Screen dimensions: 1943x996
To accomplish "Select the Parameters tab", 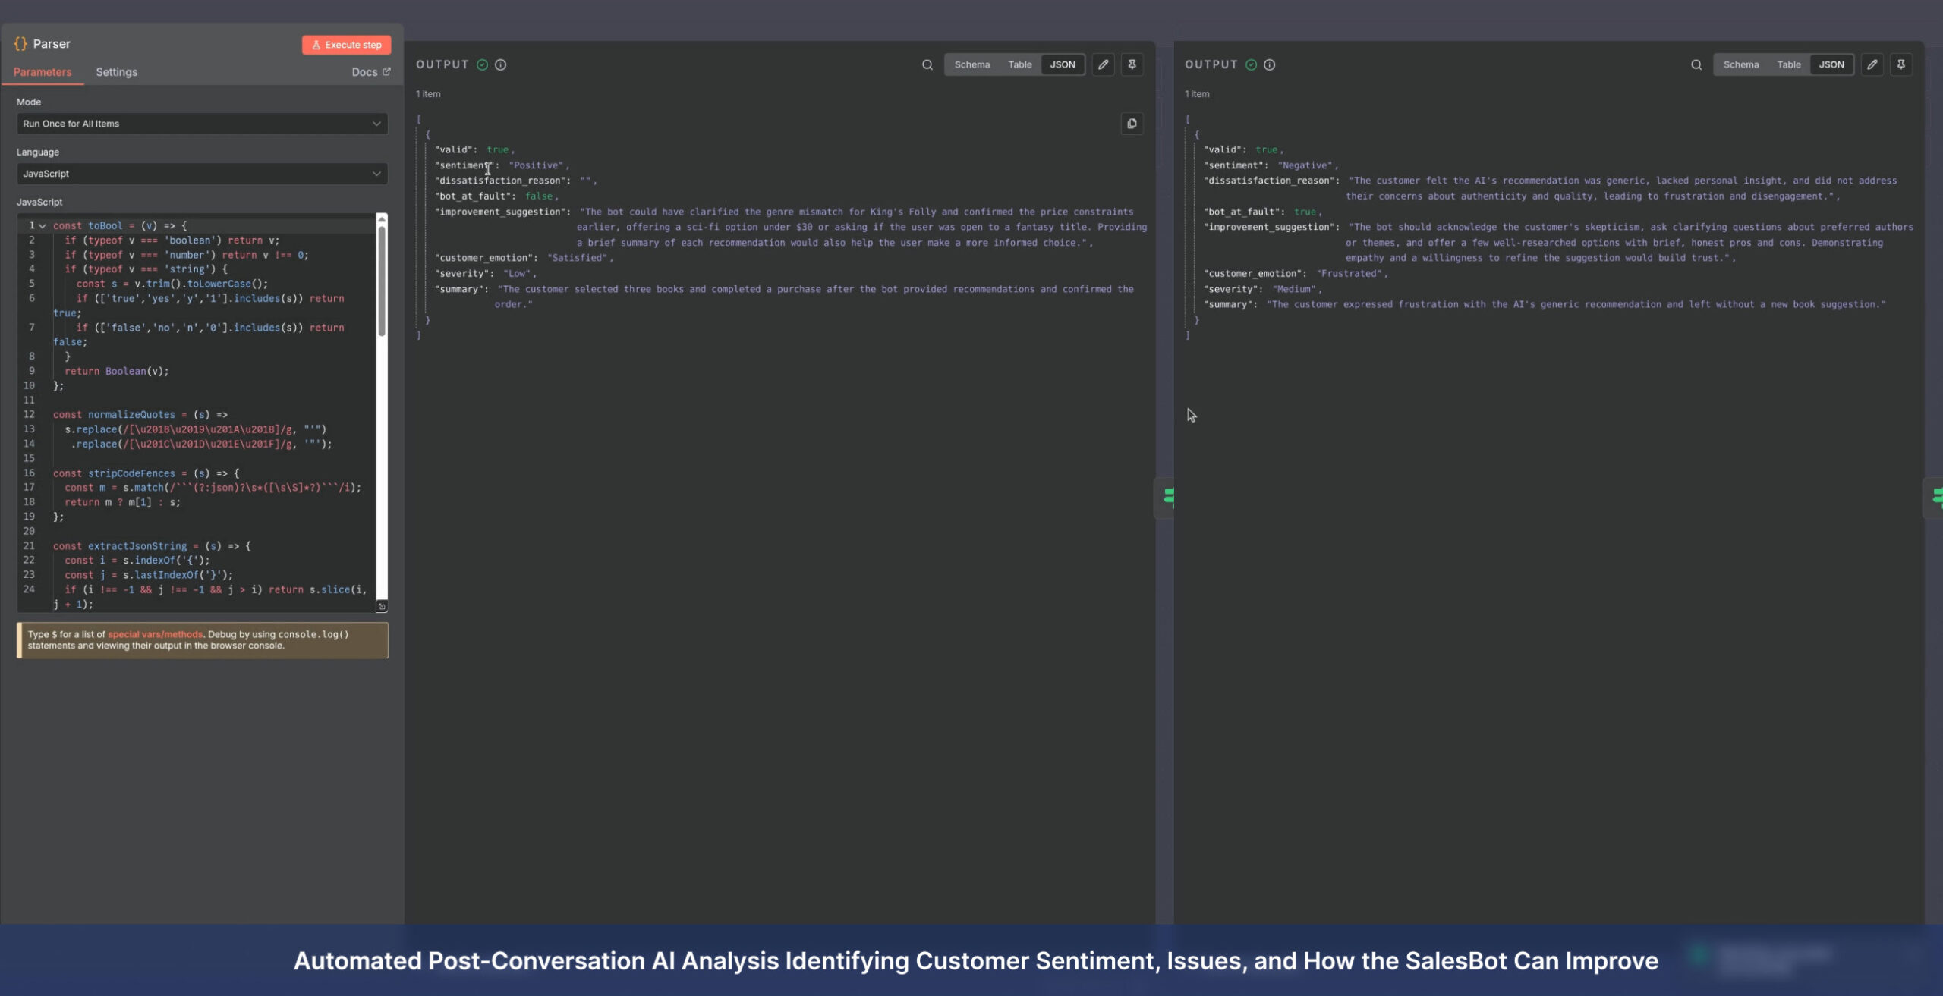I will coord(43,72).
